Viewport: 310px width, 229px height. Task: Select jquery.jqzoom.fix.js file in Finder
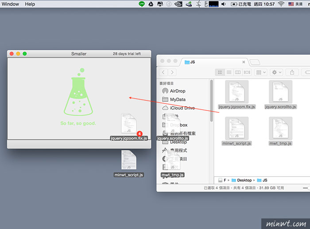236,92
